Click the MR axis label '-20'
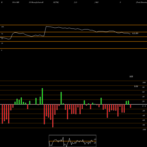 143,111
